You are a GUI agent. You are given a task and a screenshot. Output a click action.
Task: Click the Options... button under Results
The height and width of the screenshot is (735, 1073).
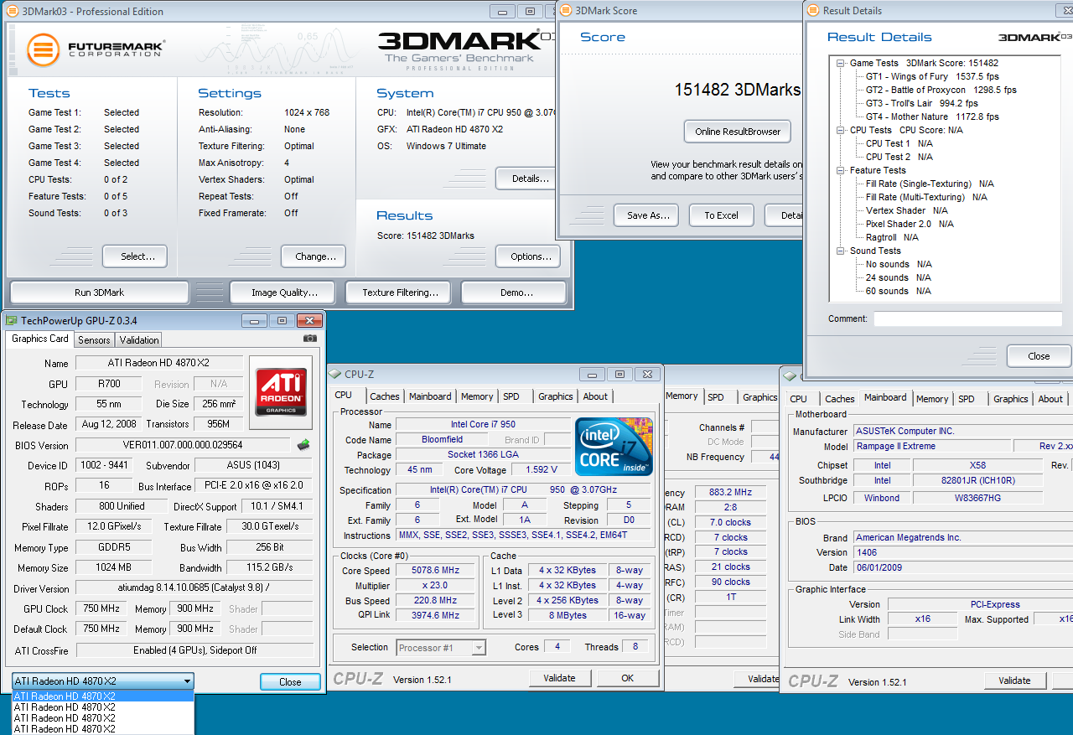pyautogui.click(x=529, y=256)
